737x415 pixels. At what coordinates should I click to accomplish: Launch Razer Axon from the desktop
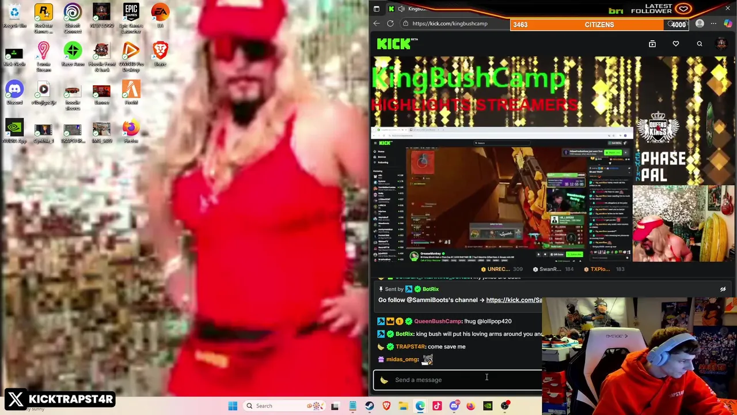point(73,55)
